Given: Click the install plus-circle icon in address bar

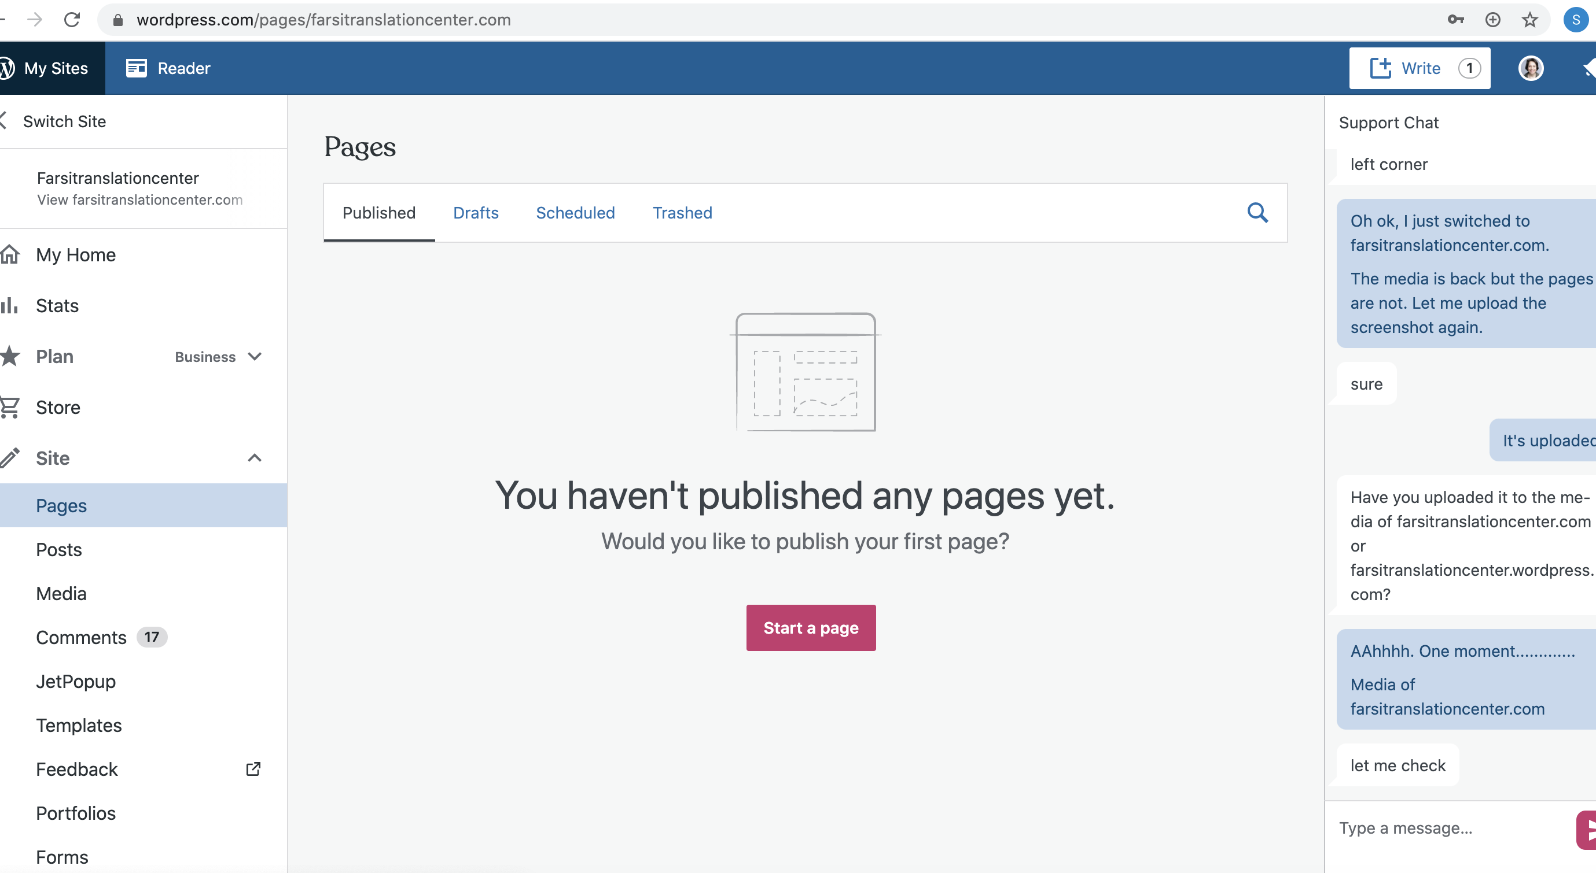Looking at the screenshot, I should (1492, 20).
